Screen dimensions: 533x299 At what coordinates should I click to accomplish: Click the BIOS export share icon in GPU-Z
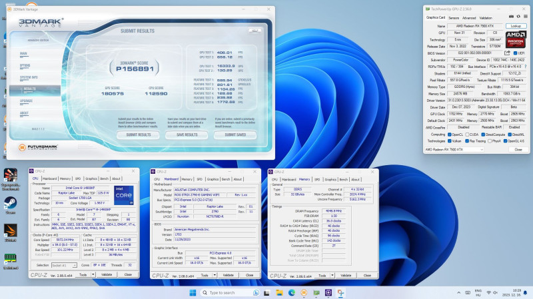(x=507, y=53)
